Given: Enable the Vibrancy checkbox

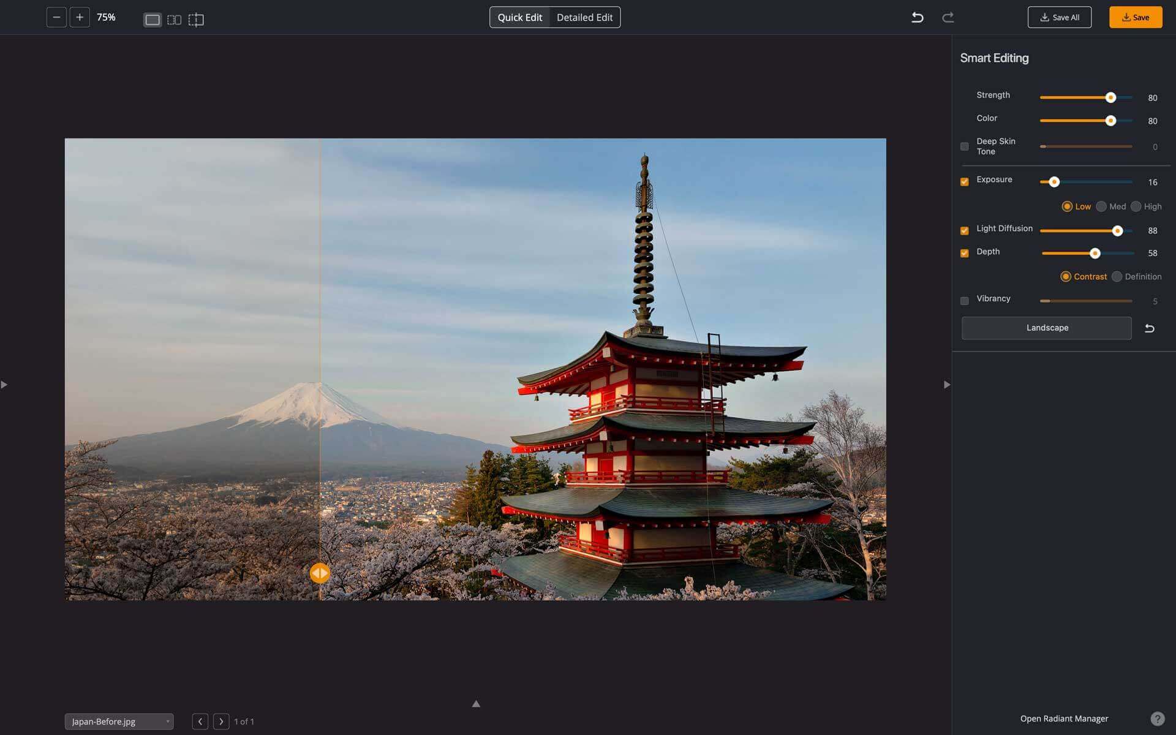Looking at the screenshot, I should (x=965, y=301).
